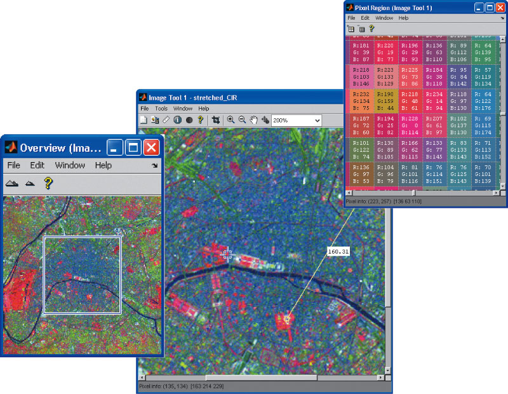
Task: Open File menu in Pixel Region window
Action: click(352, 18)
